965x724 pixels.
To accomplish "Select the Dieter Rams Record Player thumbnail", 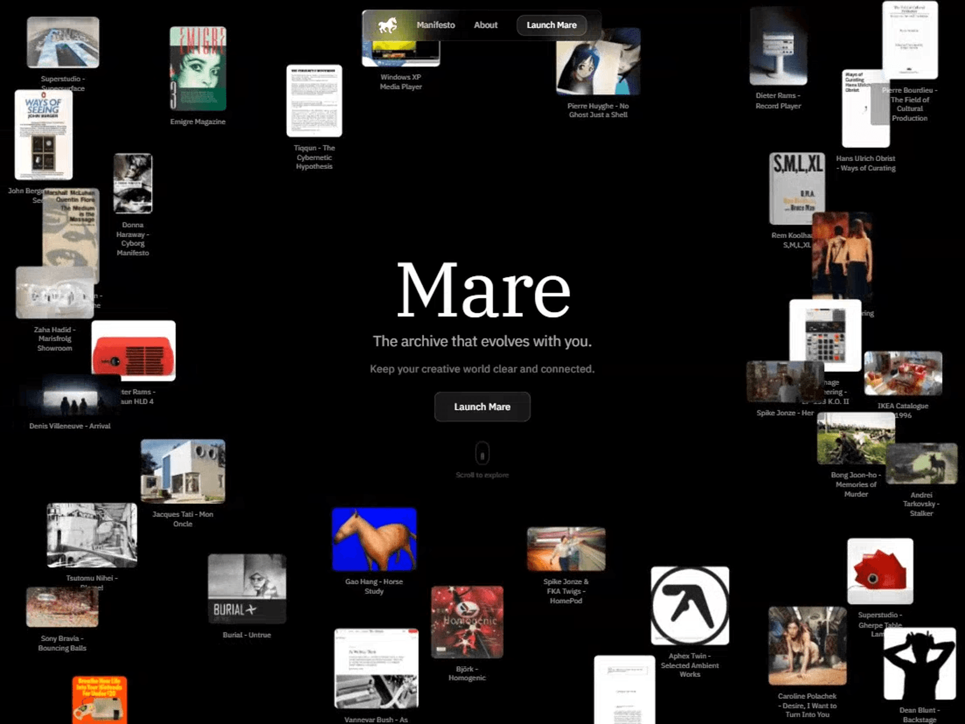I will [778, 46].
